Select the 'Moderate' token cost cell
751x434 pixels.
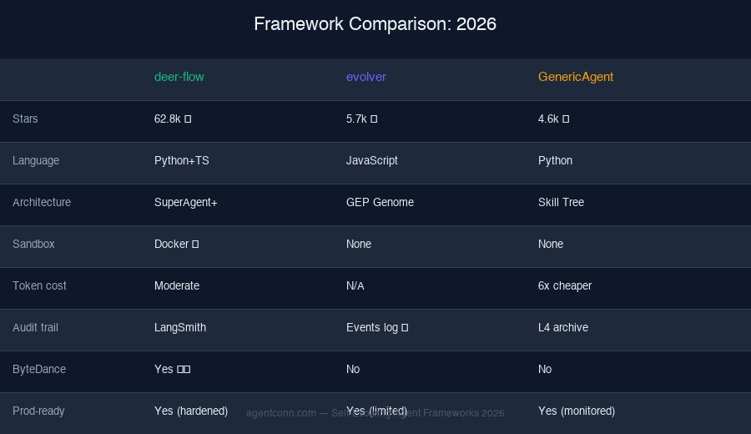tap(177, 285)
